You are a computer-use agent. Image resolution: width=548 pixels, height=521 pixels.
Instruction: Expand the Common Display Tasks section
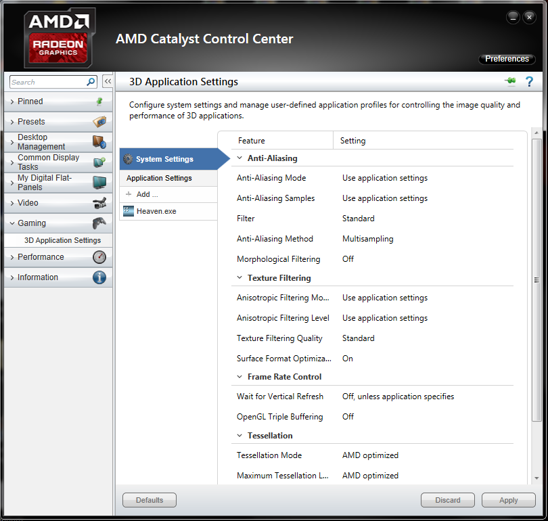point(12,162)
